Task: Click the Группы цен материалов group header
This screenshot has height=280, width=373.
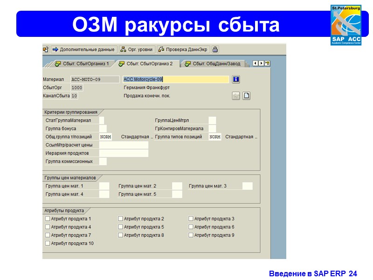Action: click(x=70, y=178)
